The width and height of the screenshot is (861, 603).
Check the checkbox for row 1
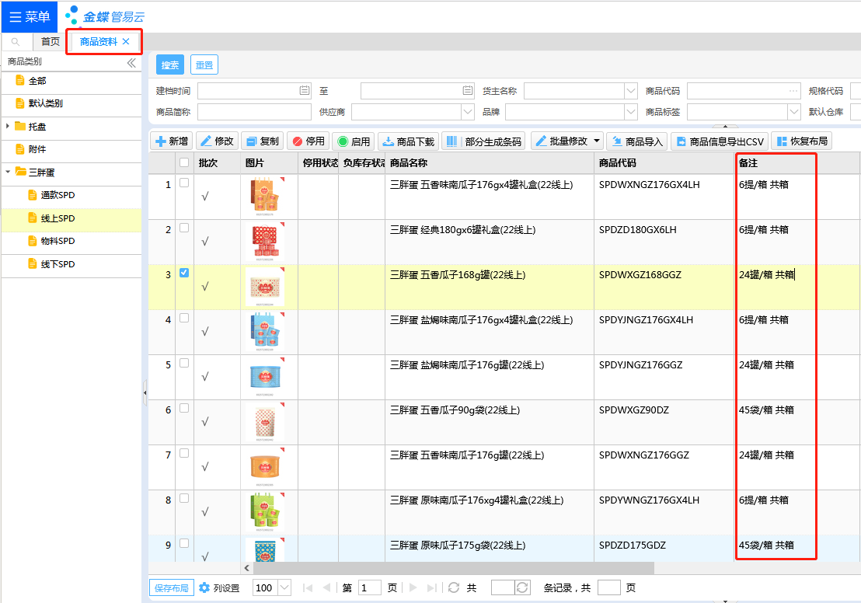(184, 183)
